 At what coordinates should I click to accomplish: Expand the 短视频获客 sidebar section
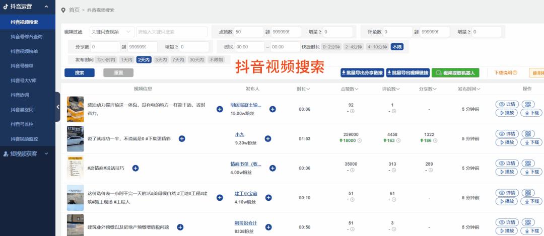click(46, 153)
